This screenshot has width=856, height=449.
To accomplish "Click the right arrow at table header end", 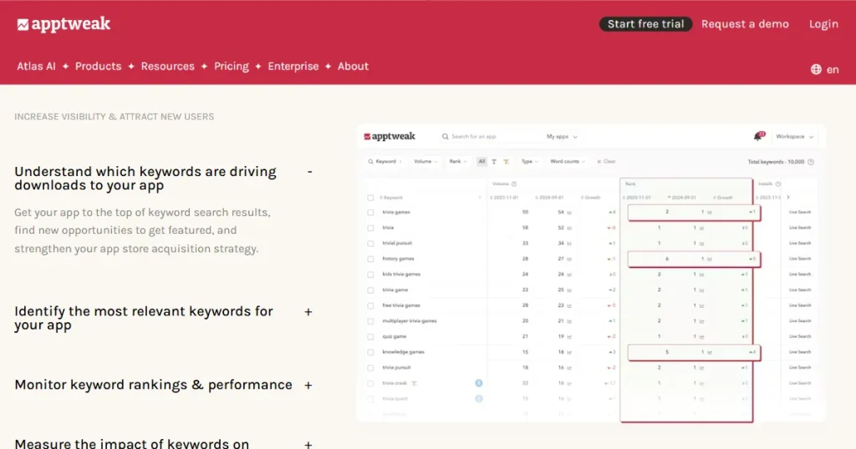I will click(x=787, y=197).
